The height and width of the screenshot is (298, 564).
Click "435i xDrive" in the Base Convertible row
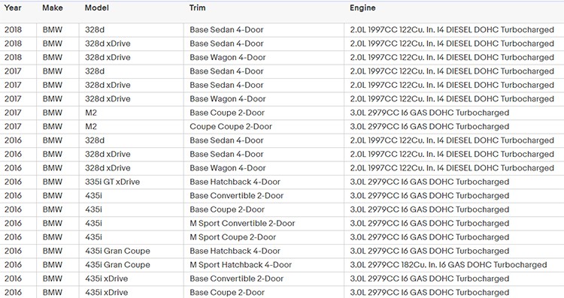coord(107,278)
